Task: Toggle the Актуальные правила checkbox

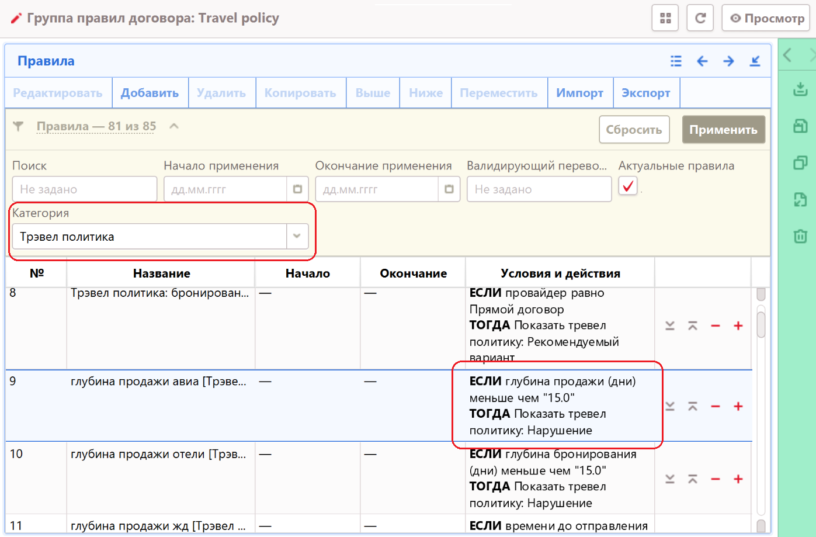Action: 628,186
